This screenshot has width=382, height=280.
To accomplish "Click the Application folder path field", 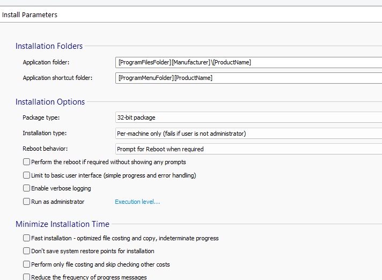I will [248, 62].
